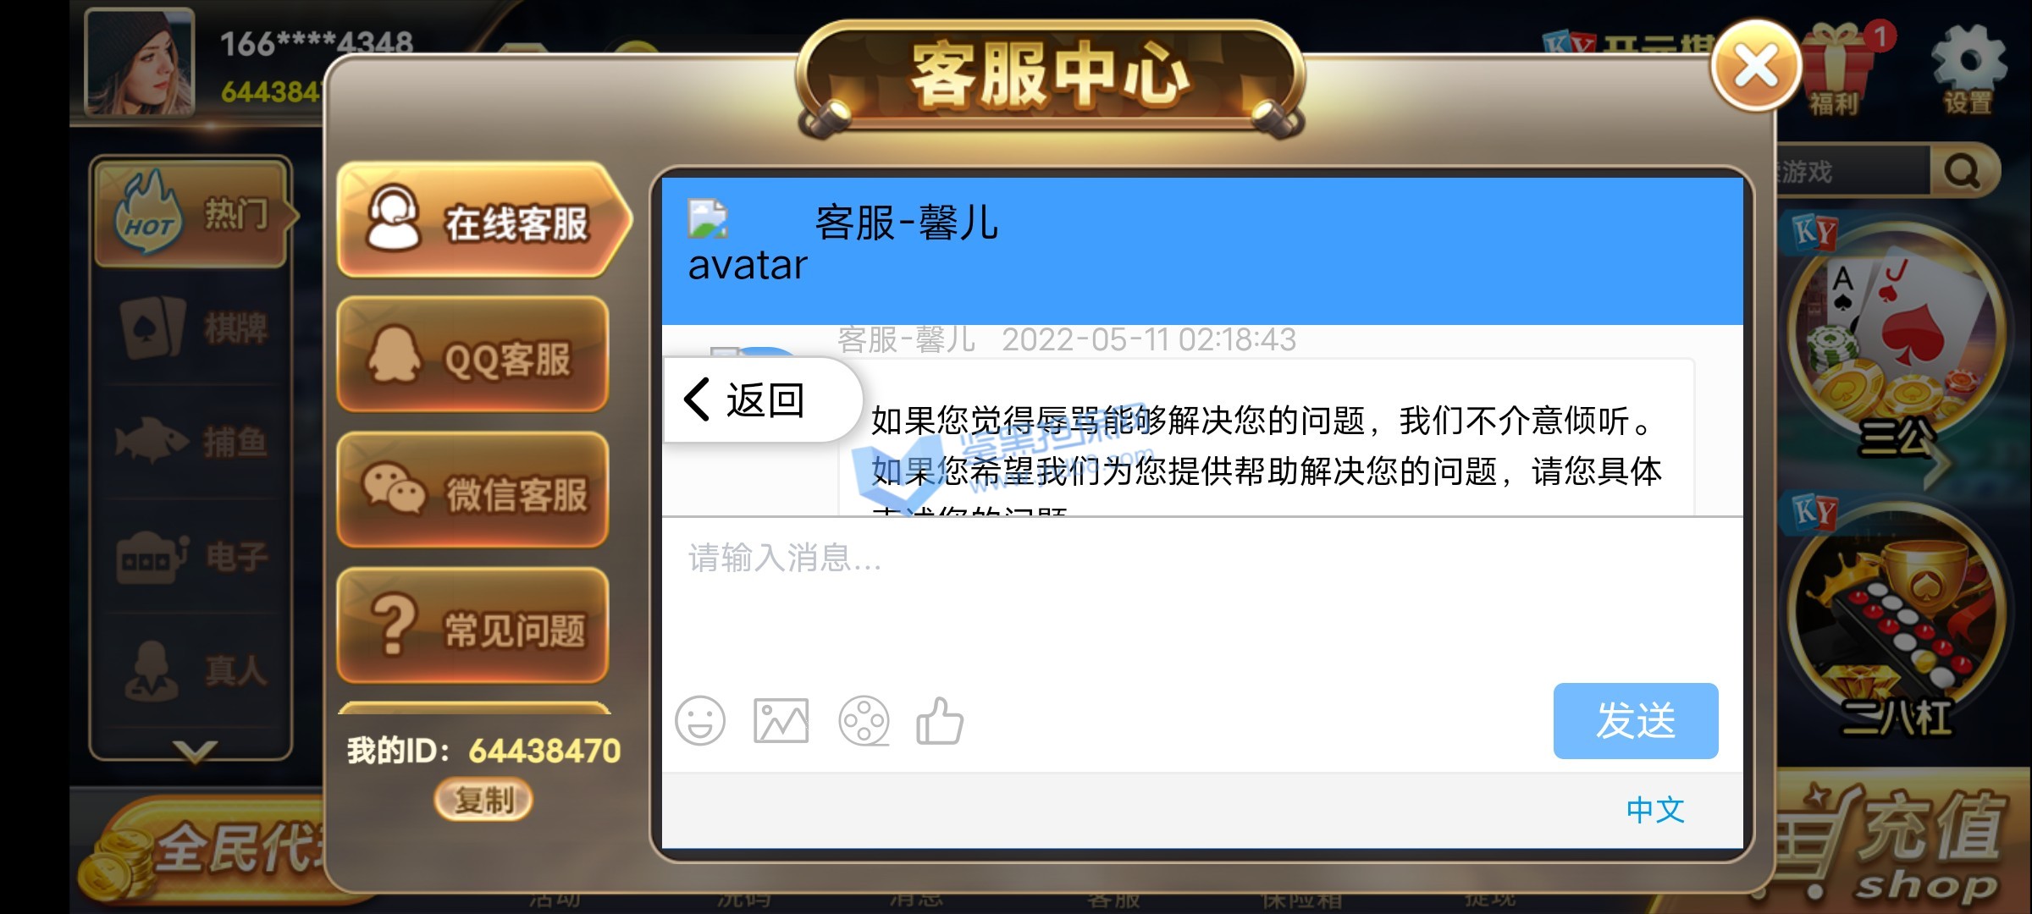Click the 发送 send button

tap(1636, 721)
